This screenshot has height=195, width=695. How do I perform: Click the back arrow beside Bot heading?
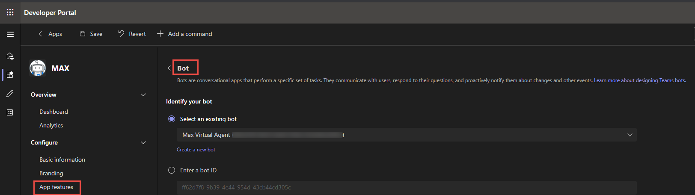click(169, 68)
